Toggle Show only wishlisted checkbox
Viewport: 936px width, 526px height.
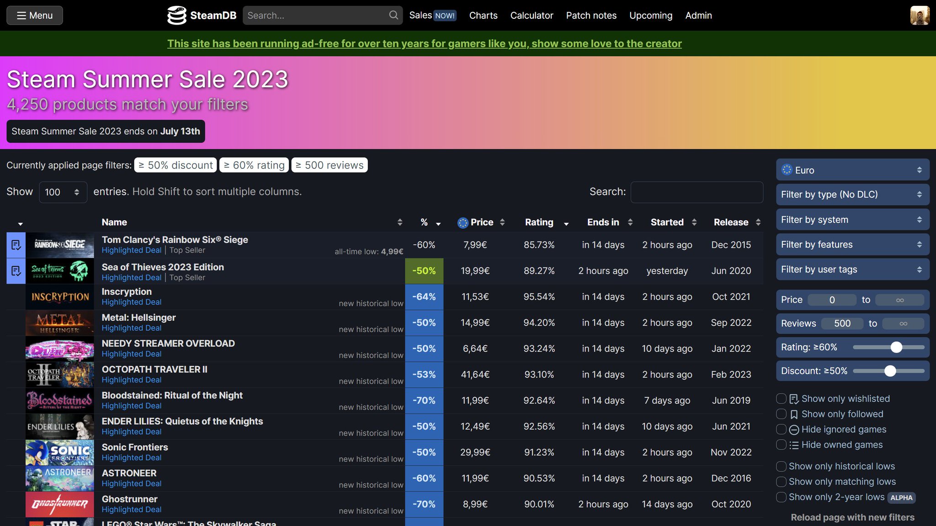[x=782, y=398]
